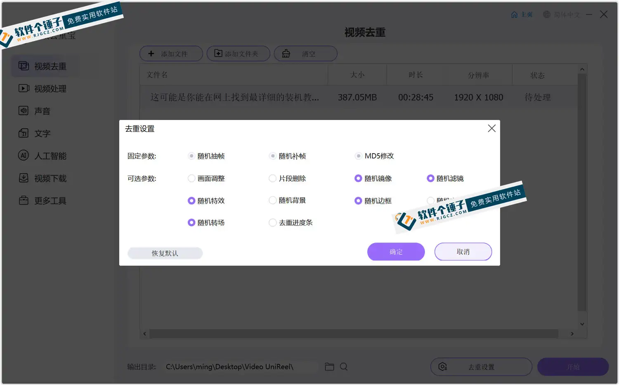Open the 文字 text tool

pyautogui.click(x=43, y=133)
